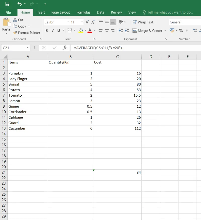Click Center alignment icon

(107, 30)
